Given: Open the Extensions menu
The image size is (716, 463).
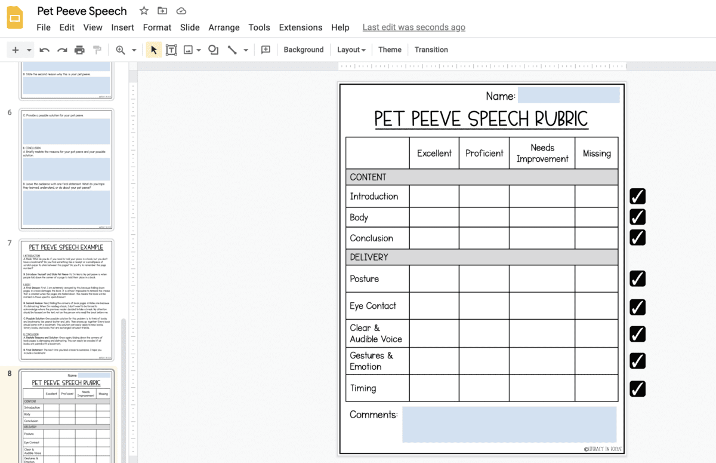Looking at the screenshot, I should pyautogui.click(x=300, y=27).
